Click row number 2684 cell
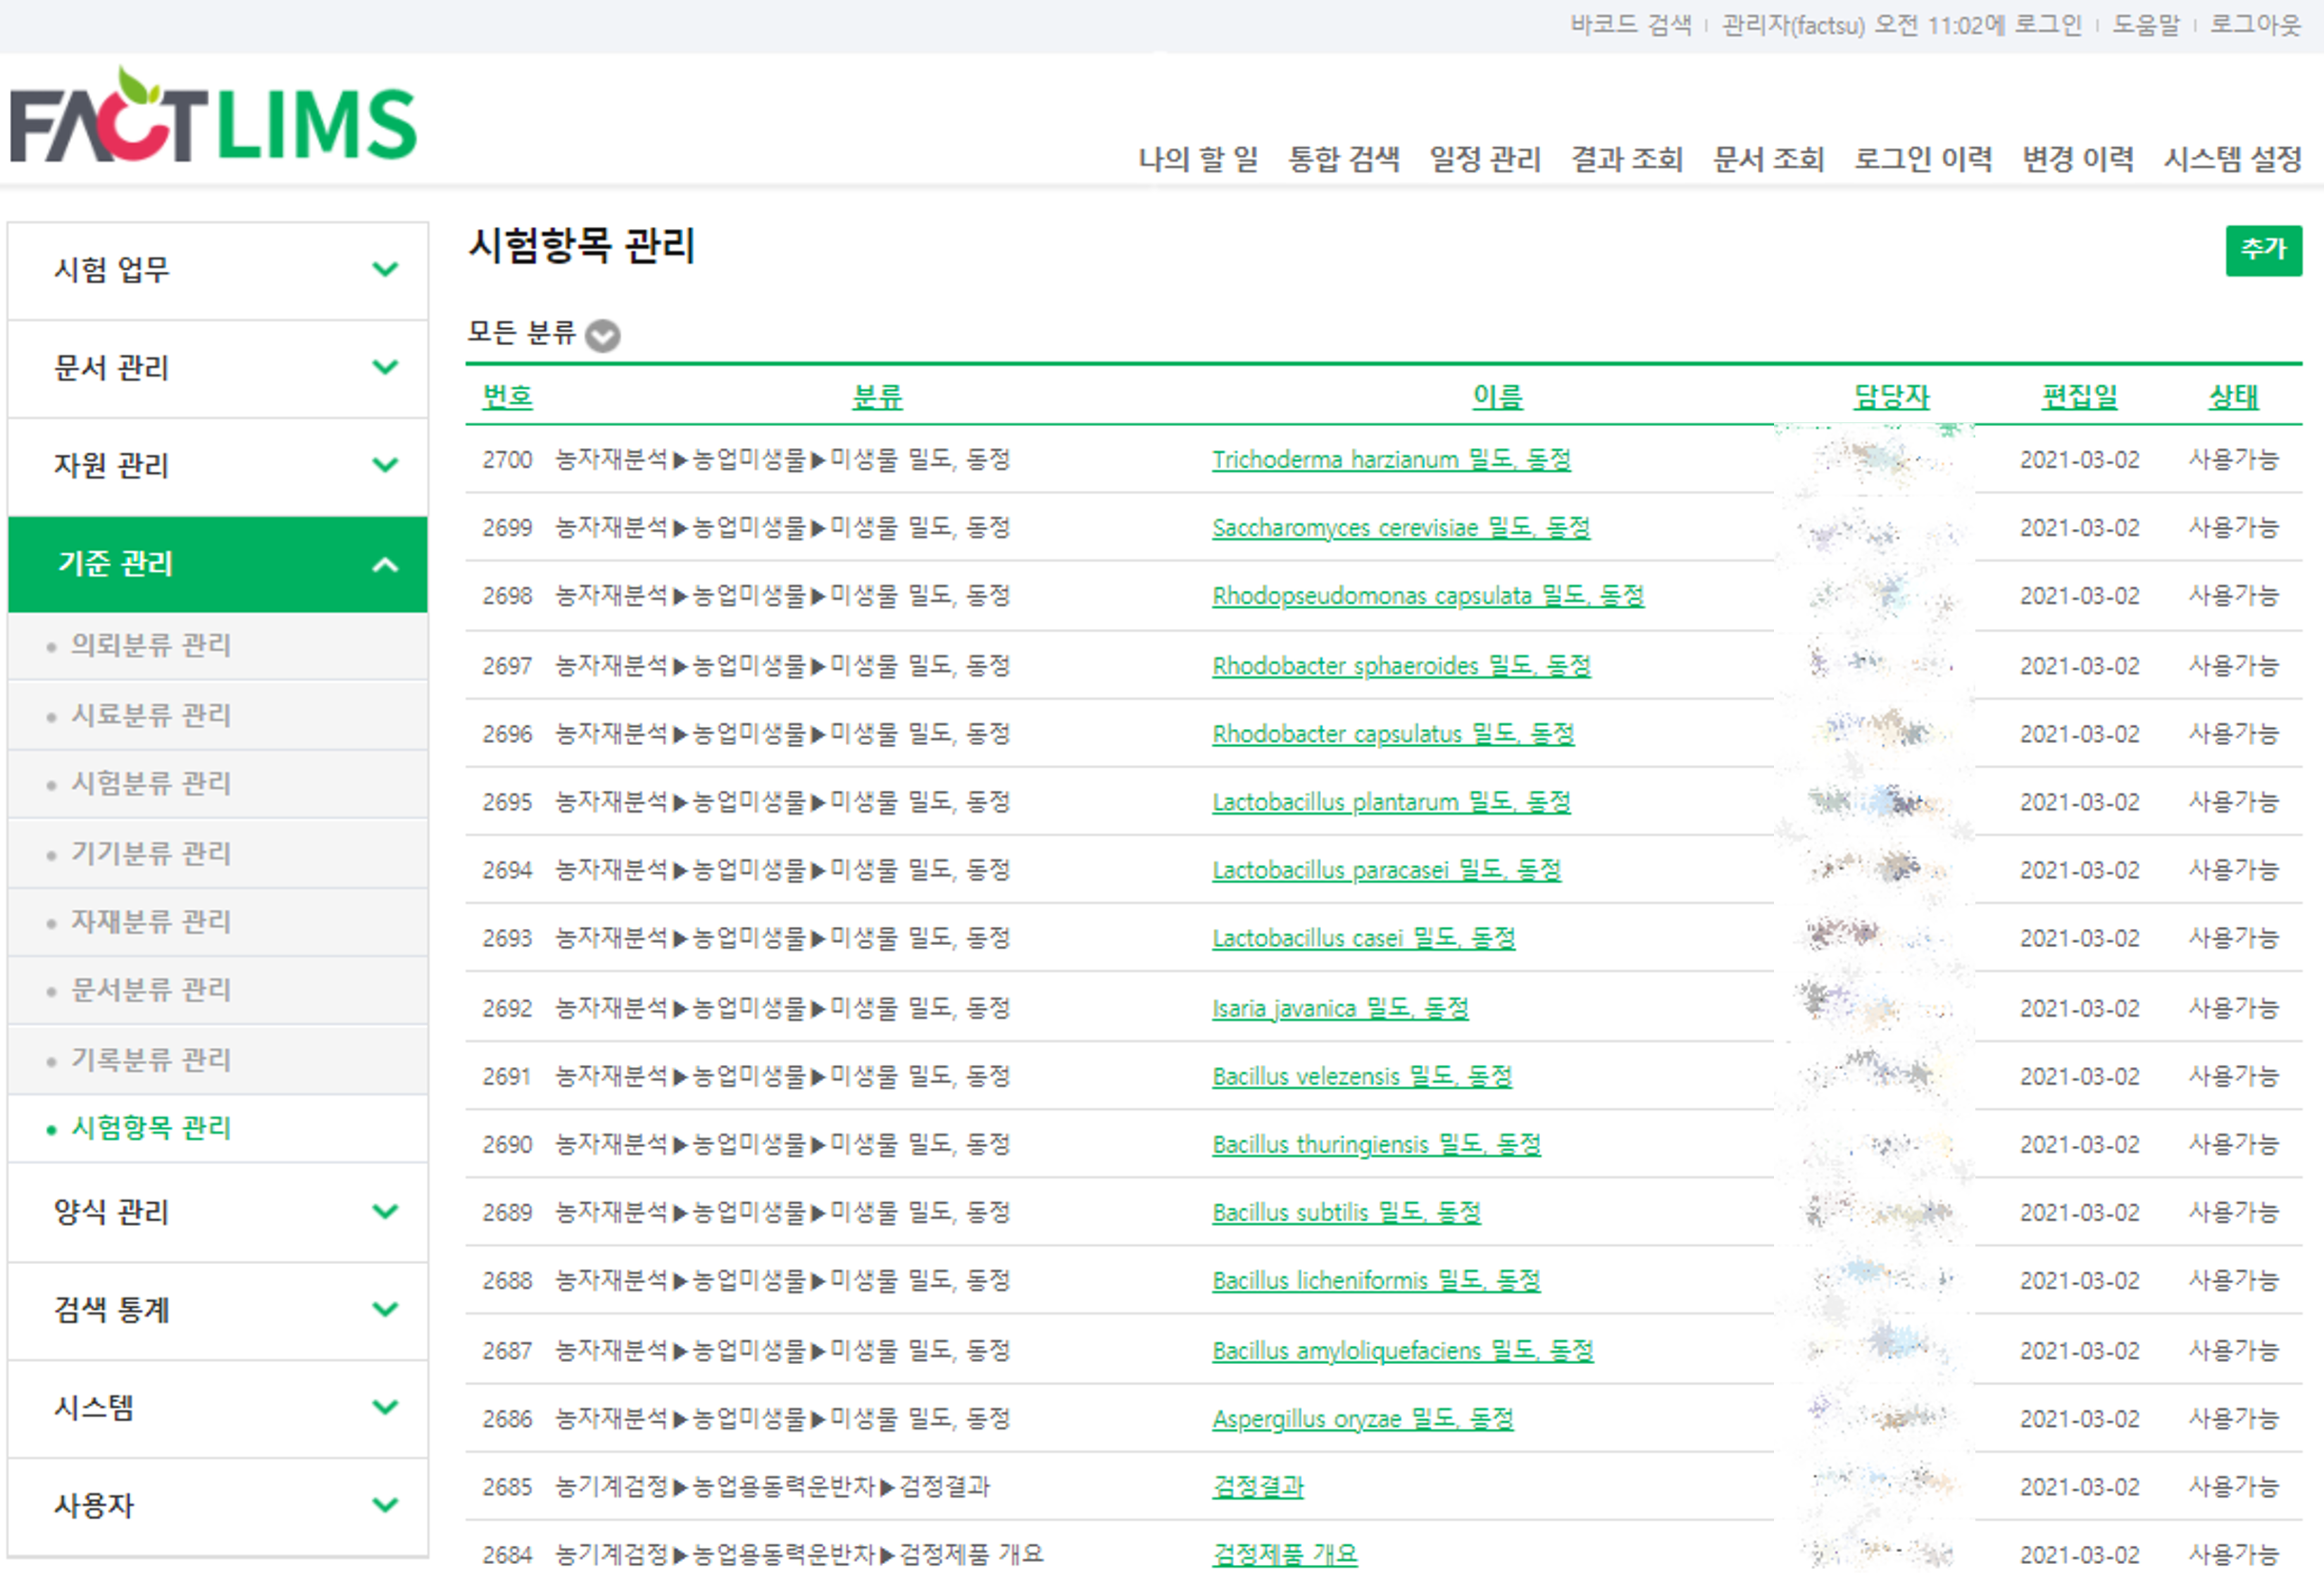The image size is (2324, 1574). pyautogui.click(x=507, y=1555)
